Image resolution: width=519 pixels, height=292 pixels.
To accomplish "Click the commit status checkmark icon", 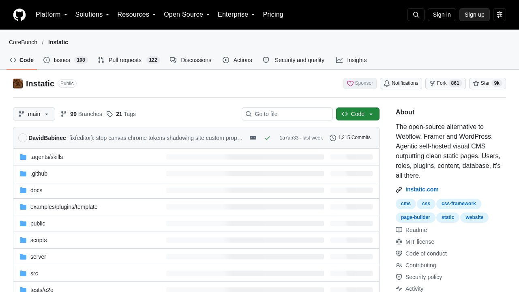I will pos(268,138).
